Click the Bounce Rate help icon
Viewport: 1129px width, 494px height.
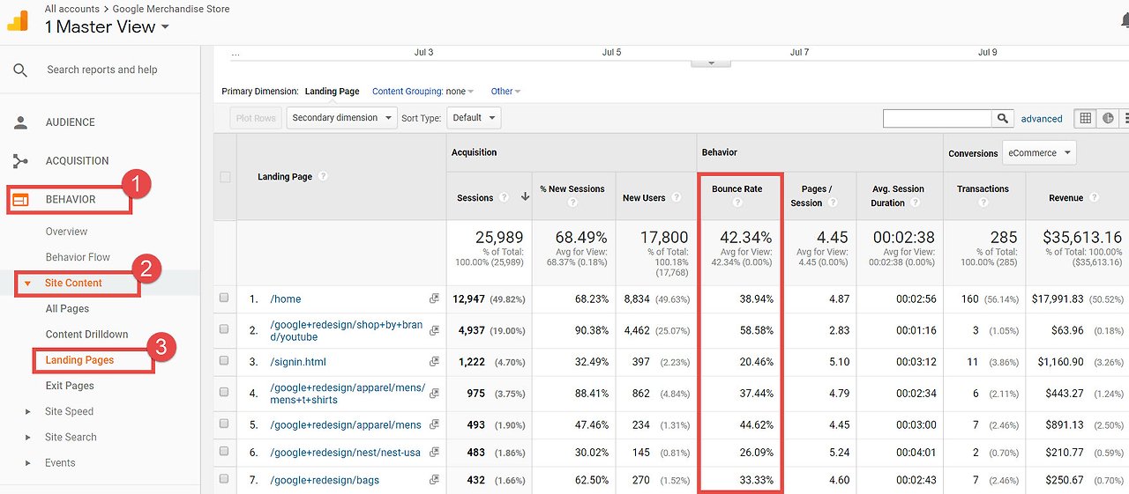[x=737, y=203]
